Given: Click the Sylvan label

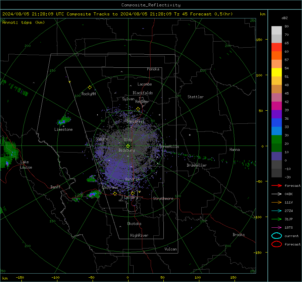Looking at the screenshot, I should pyautogui.click(x=128, y=99).
